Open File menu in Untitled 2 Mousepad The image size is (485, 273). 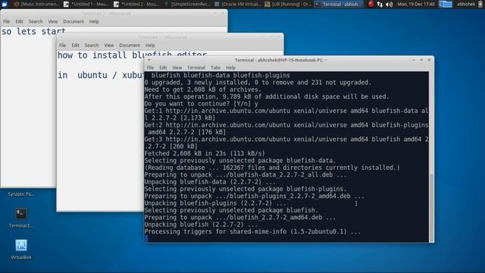coord(7,21)
